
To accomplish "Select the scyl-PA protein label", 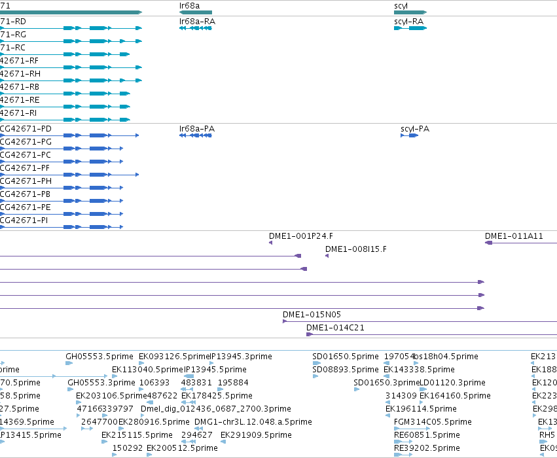I will pyautogui.click(x=415, y=129).
